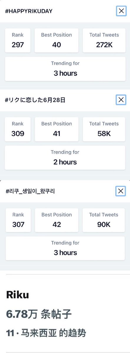Select the #リクに恋した6月28日 hashtag heading
Screen dimensions: 130x353
click(x=35, y=100)
